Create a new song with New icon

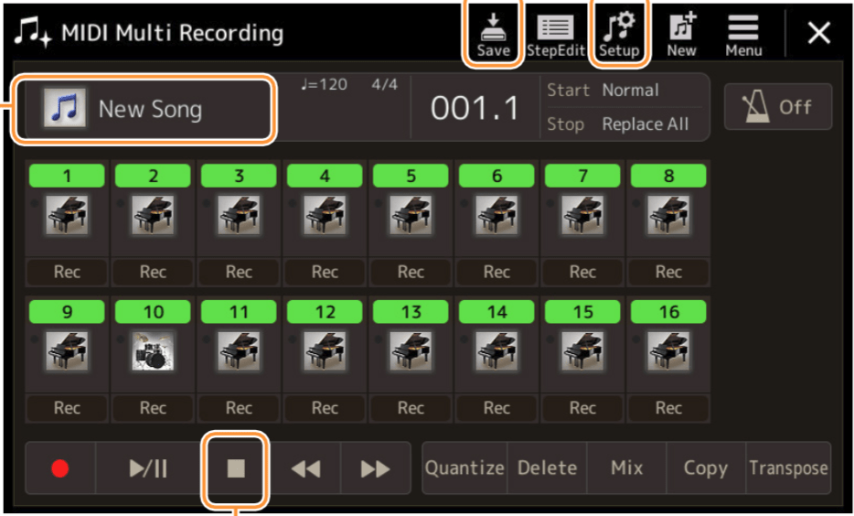[681, 35]
